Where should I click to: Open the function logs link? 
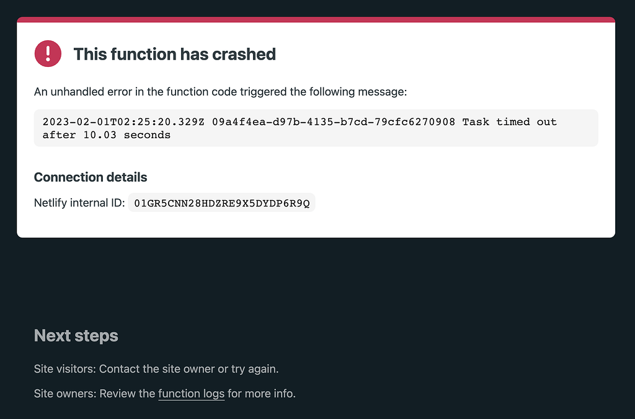191,394
